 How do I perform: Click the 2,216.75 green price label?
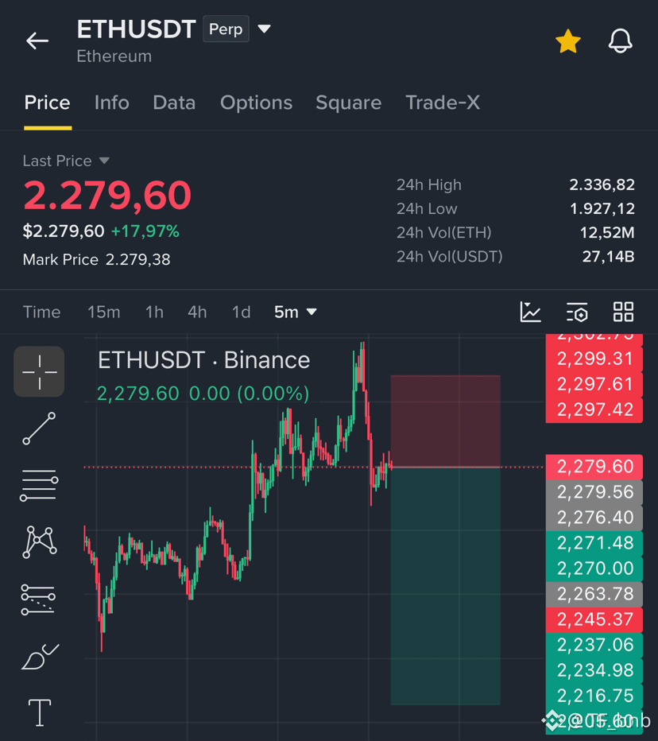click(x=594, y=696)
